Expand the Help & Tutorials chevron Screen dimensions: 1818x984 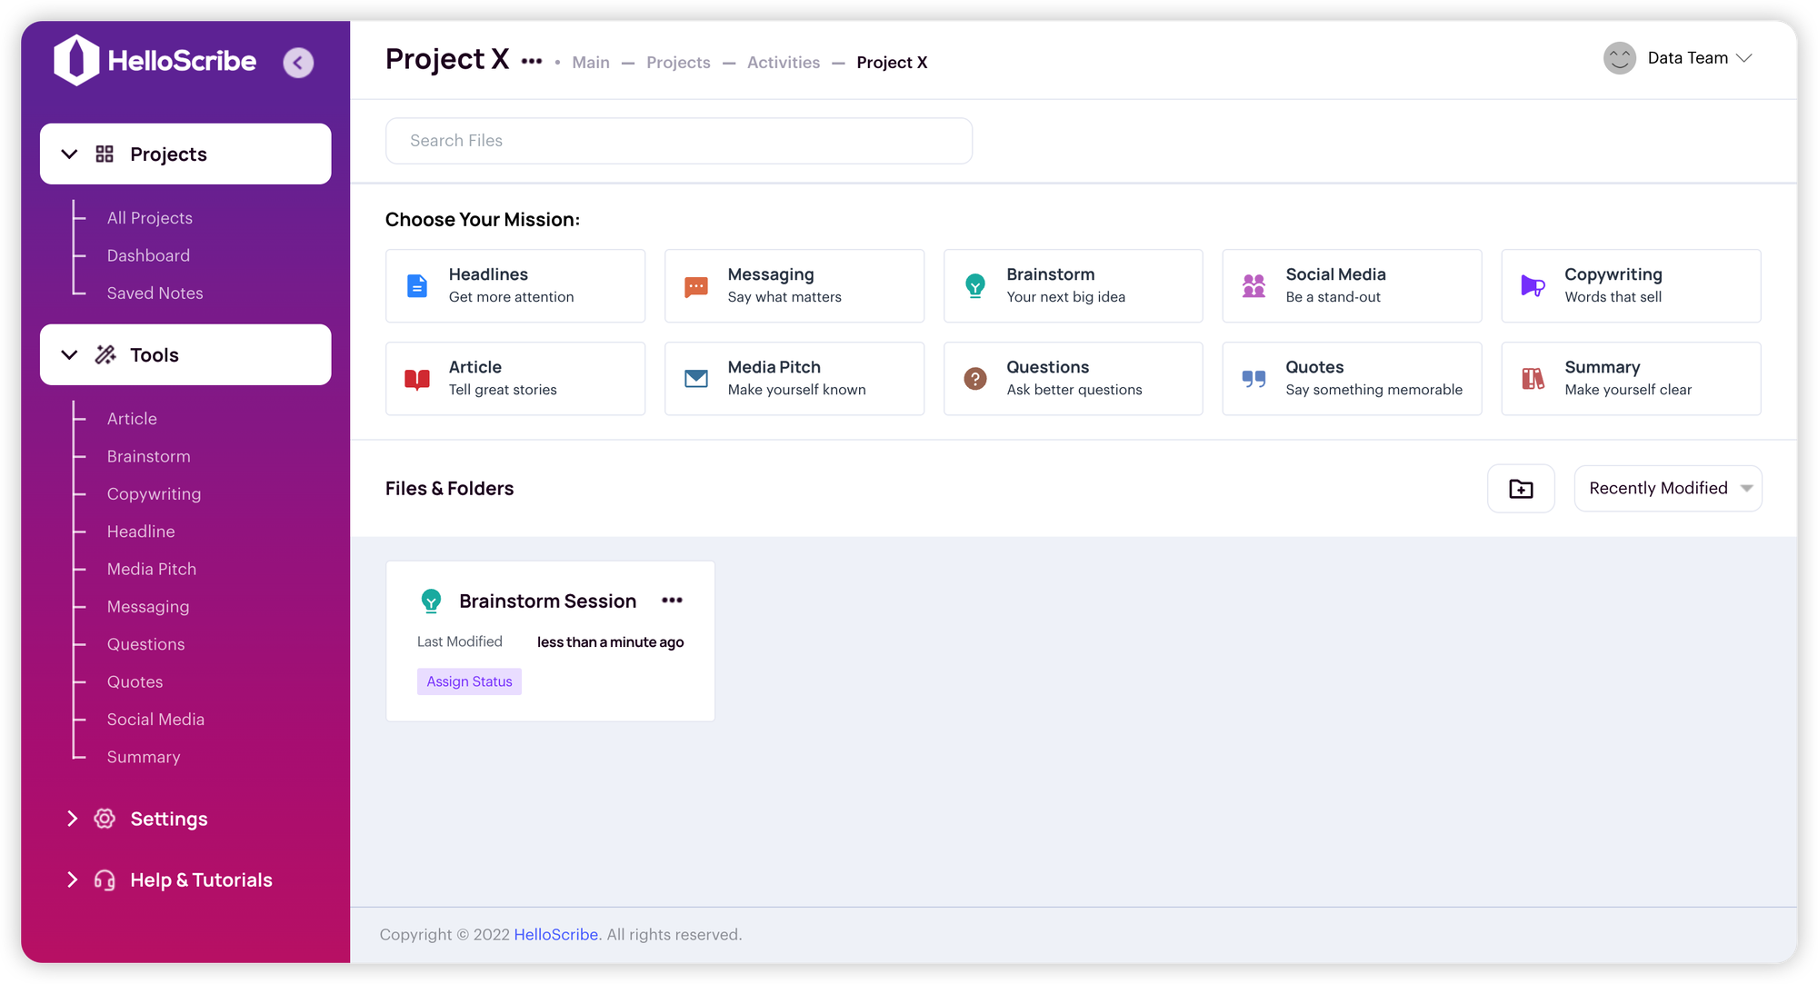click(72, 880)
